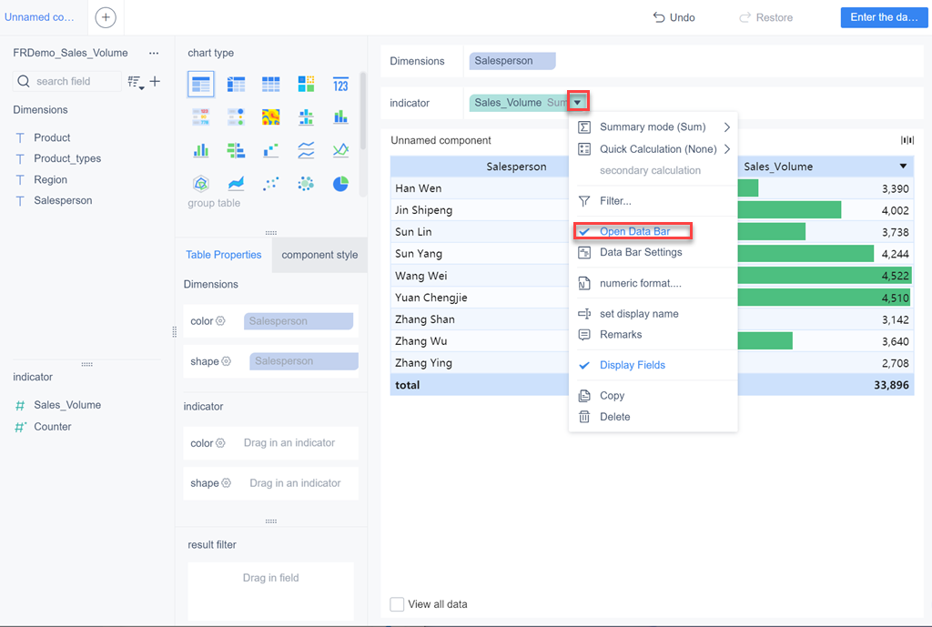Image resolution: width=932 pixels, height=627 pixels.
Task: Choose Delete in the context menu
Action: tap(653, 417)
